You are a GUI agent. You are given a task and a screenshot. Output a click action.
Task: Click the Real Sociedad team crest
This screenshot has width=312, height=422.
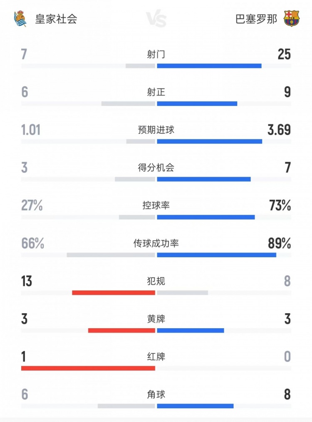pyautogui.click(x=20, y=19)
